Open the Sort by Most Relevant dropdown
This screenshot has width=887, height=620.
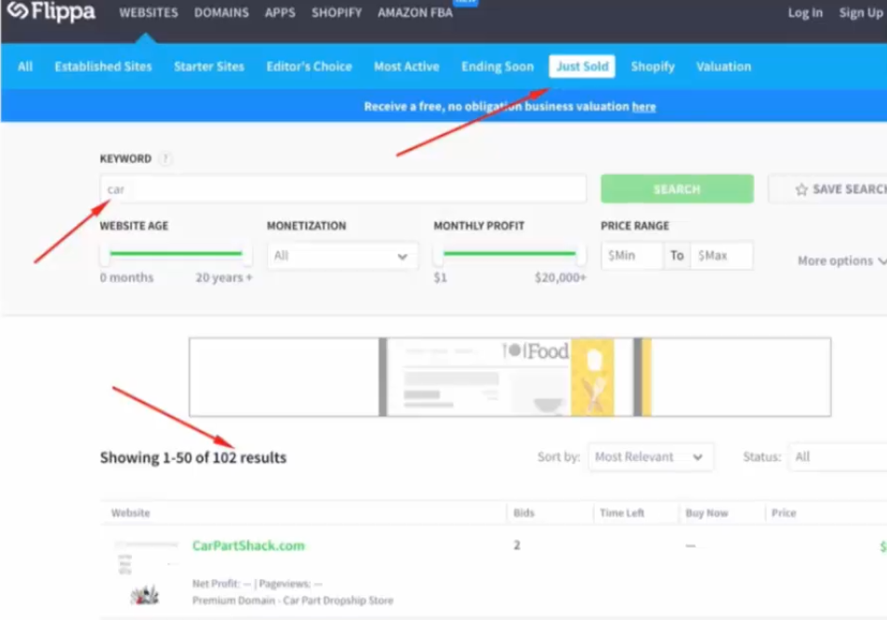[650, 457]
